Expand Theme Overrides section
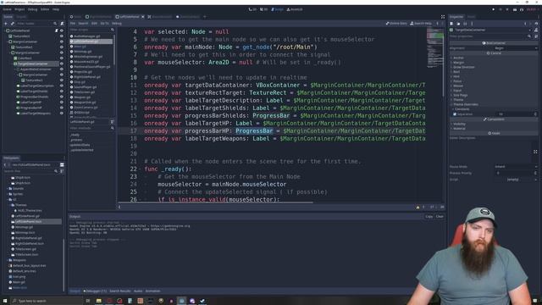Viewport: 542px width, 305px height. [466, 104]
